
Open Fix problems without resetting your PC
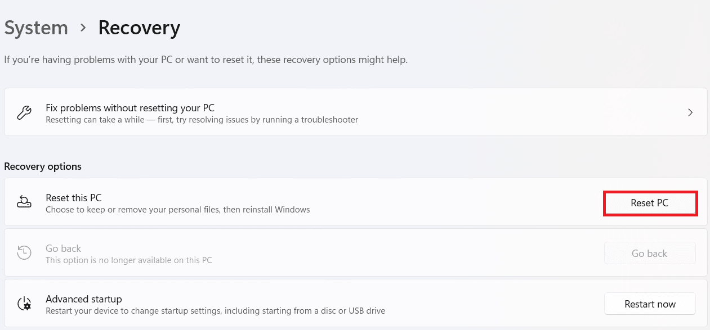click(130, 108)
